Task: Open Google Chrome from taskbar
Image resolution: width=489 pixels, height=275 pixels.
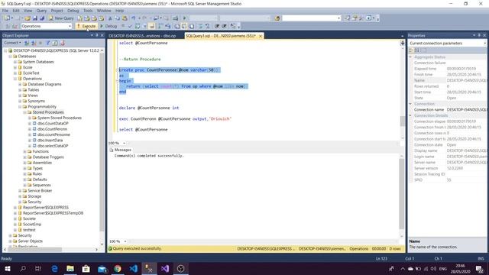Action: pos(118,268)
